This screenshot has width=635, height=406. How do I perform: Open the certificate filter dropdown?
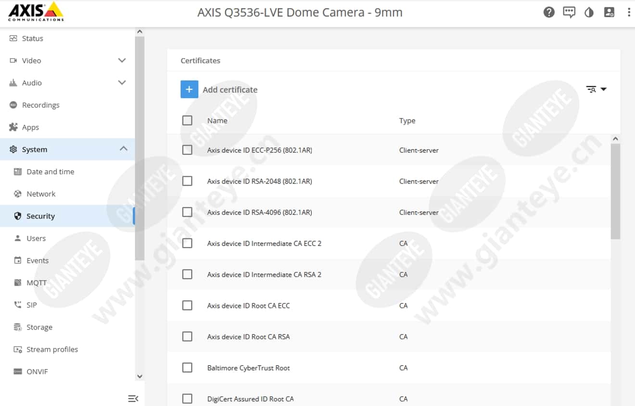(x=596, y=89)
